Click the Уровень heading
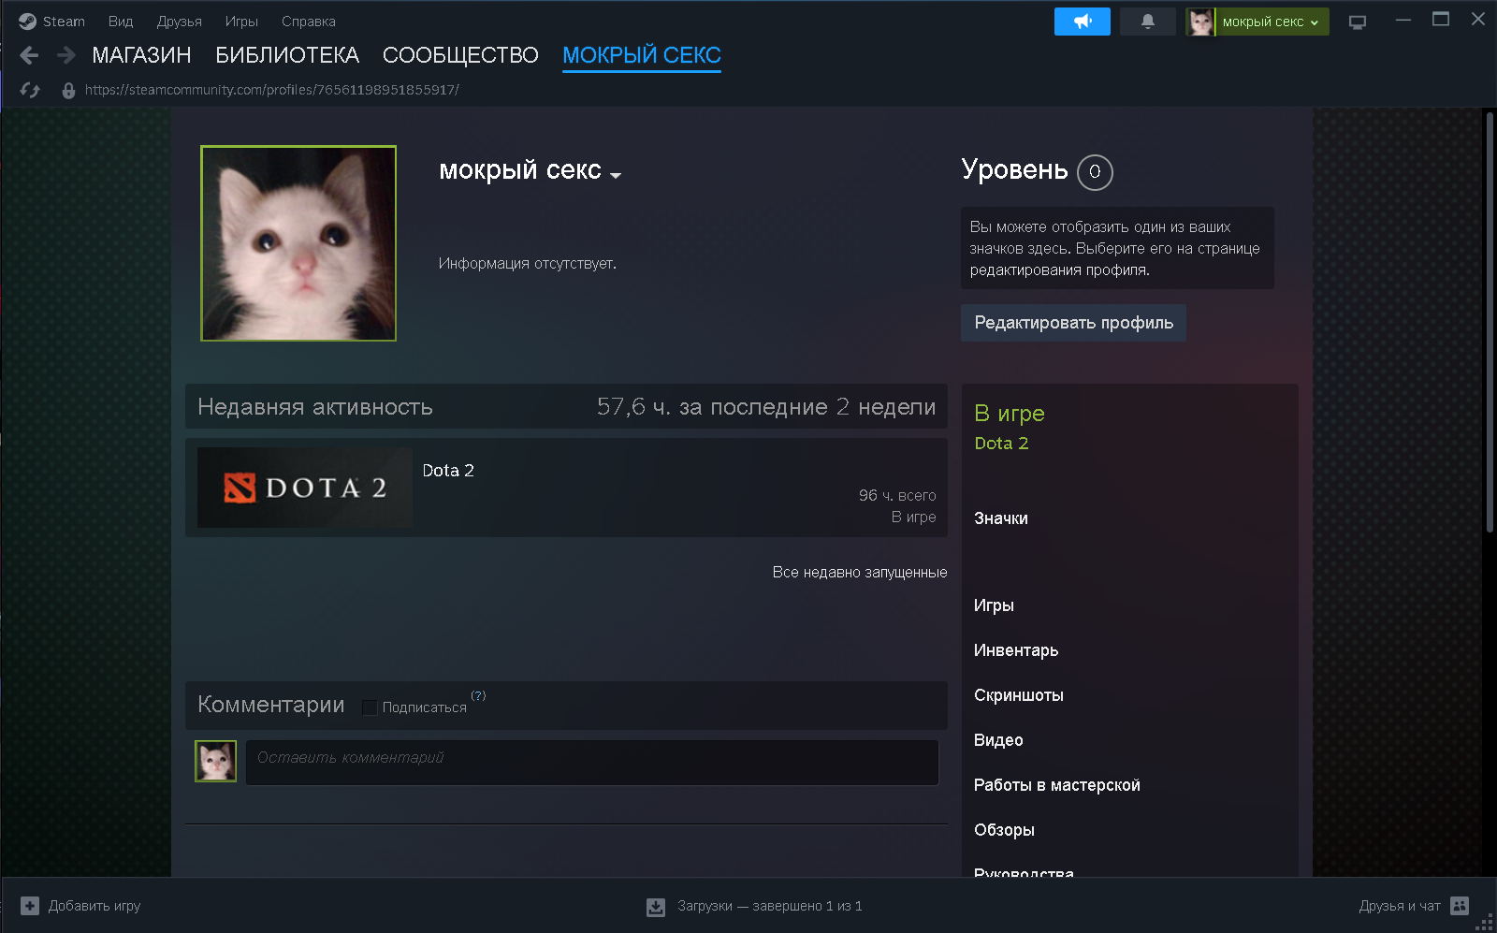 (1014, 169)
